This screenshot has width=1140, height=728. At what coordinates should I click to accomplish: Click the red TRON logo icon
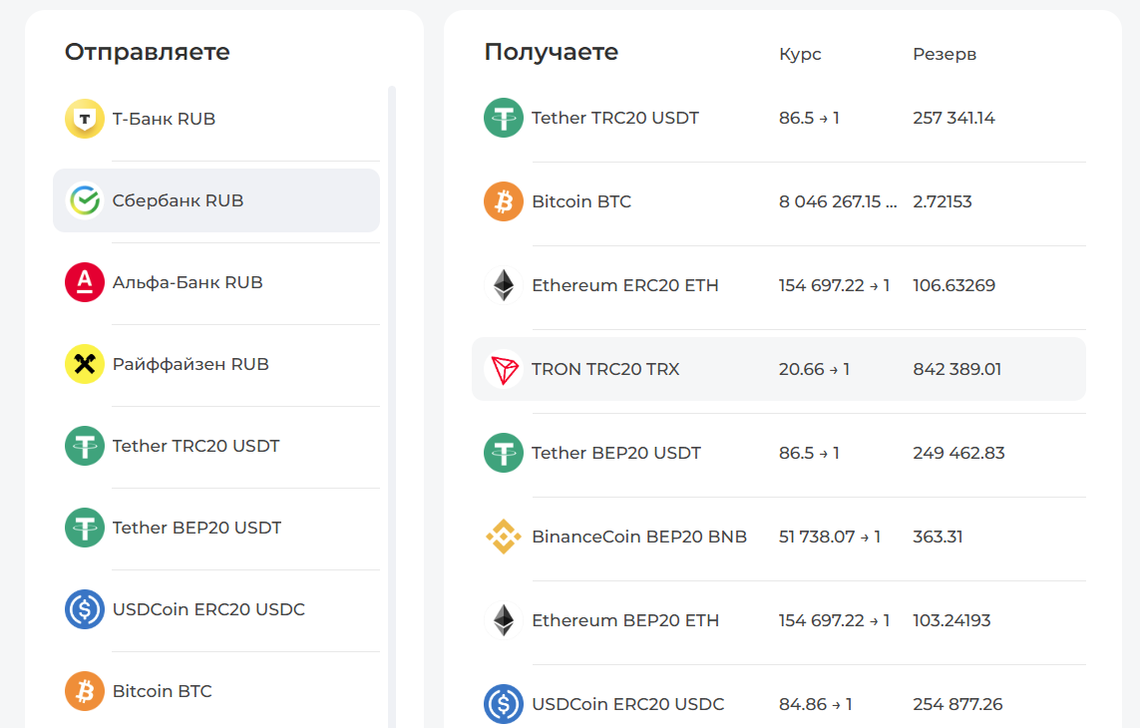pyautogui.click(x=504, y=369)
